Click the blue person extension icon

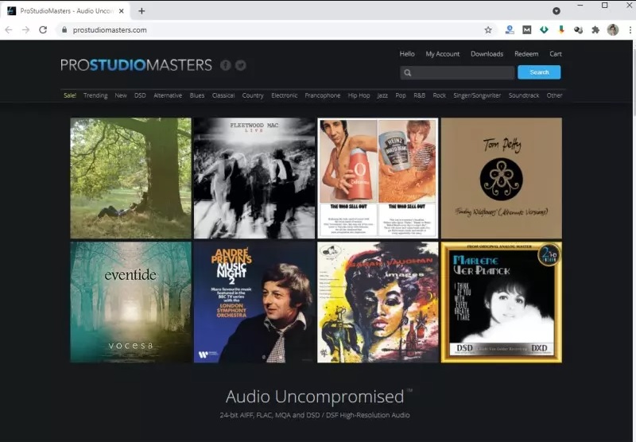(510, 30)
